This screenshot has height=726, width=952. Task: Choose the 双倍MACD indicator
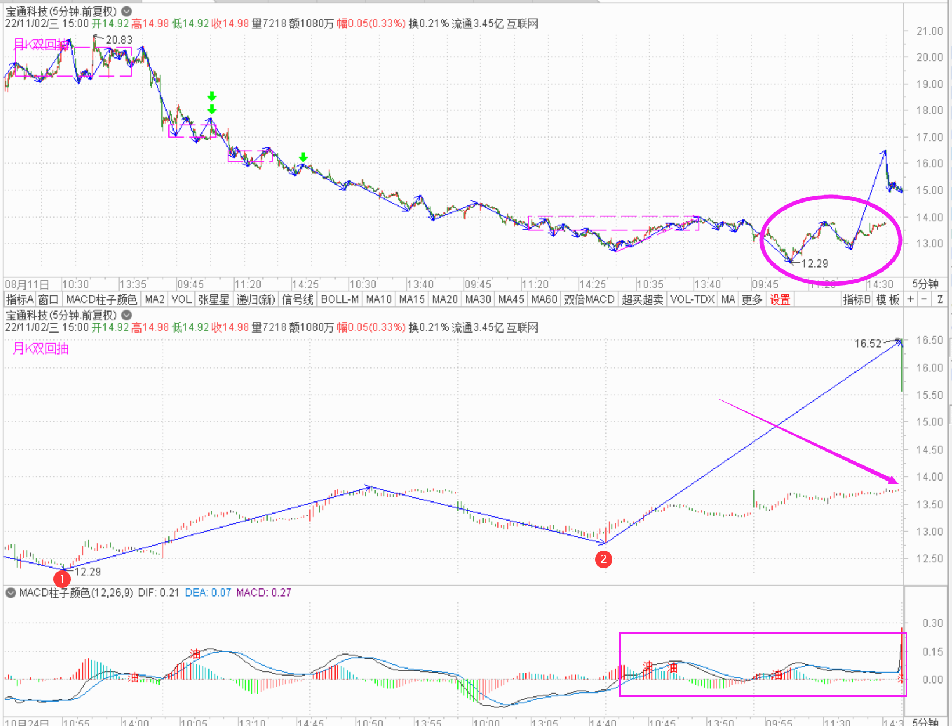[589, 299]
